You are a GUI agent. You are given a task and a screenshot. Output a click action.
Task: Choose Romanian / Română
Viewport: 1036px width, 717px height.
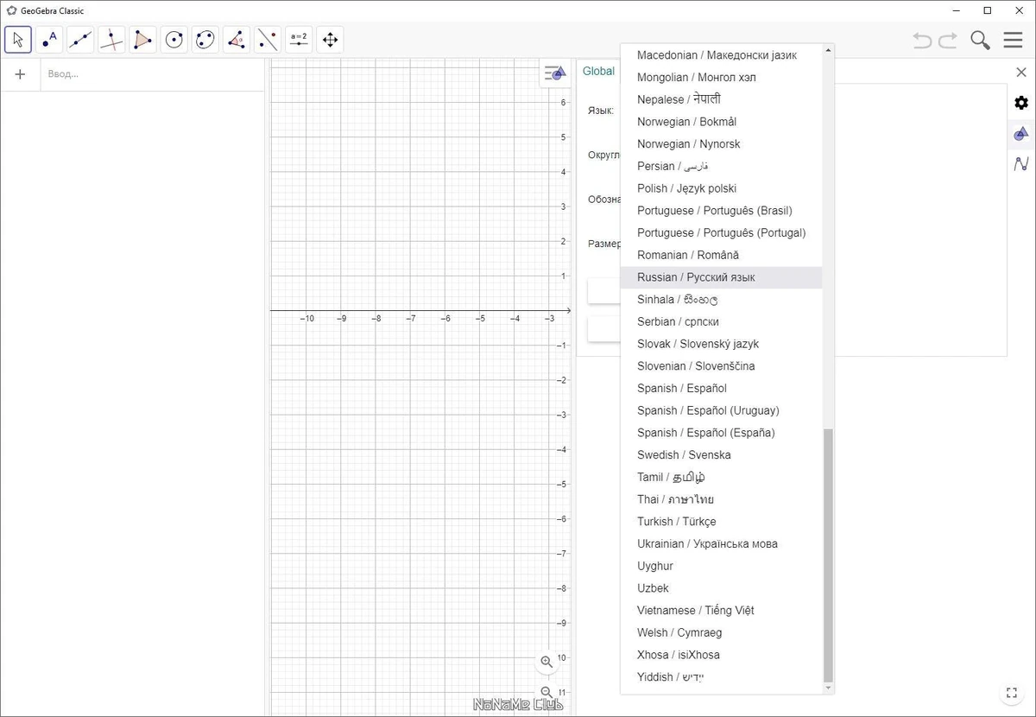pos(721,255)
